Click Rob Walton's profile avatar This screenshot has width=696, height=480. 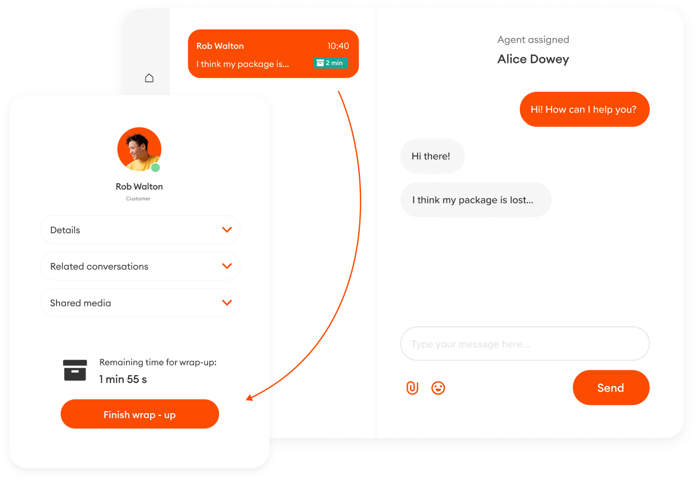(x=139, y=149)
